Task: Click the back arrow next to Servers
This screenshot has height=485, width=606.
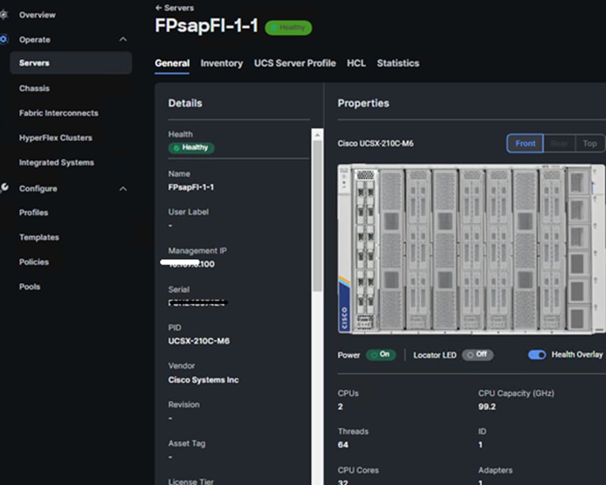Action: point(158,8)
